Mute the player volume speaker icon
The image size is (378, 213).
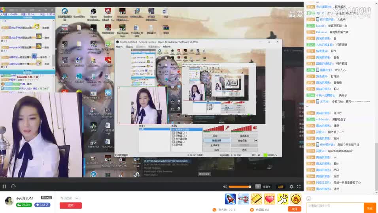(225, 187)
